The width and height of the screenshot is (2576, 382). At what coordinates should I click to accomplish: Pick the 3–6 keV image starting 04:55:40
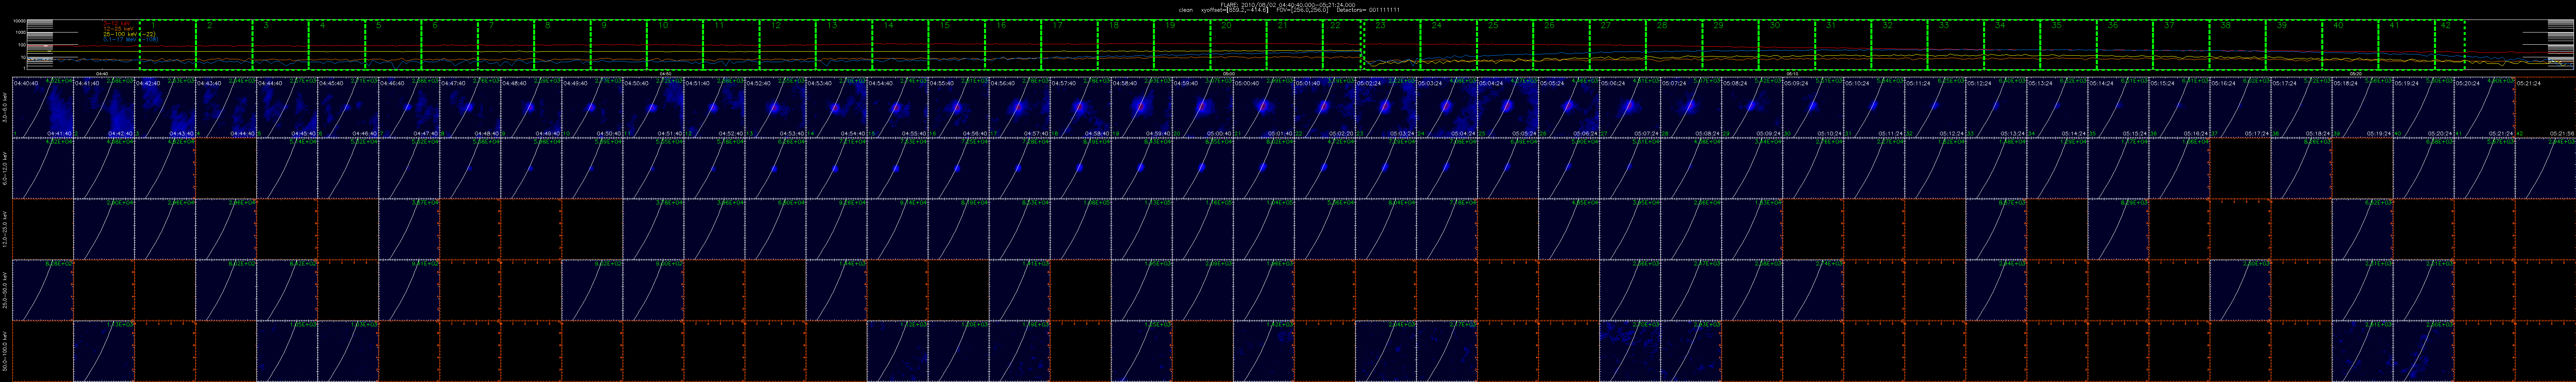(958, 108)
